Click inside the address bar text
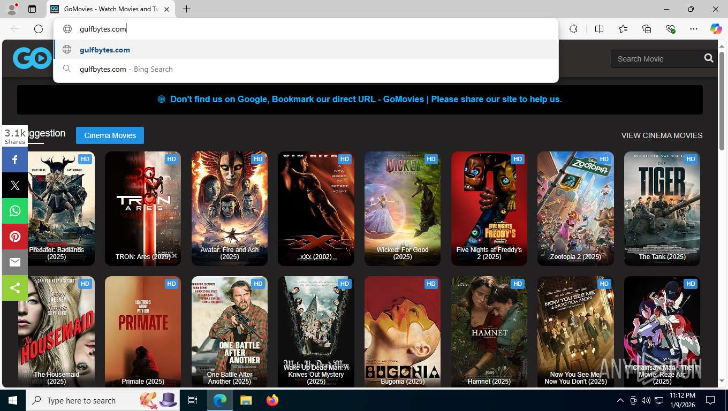This screenshot has height=411, width=728. point(103,29)
